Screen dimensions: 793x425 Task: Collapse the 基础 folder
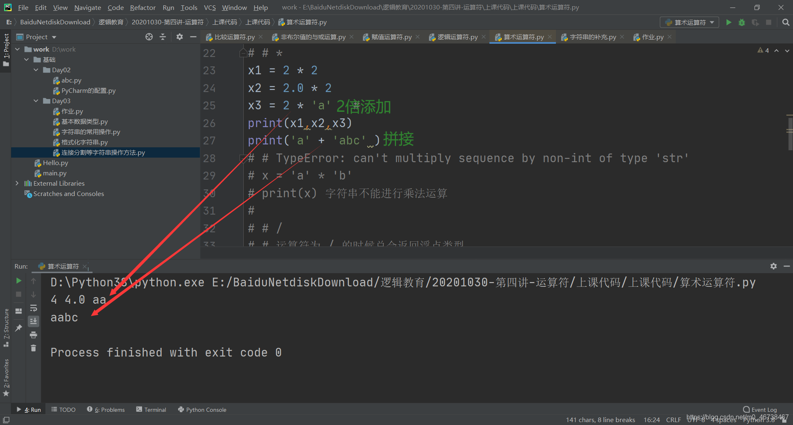coord(26,59)
